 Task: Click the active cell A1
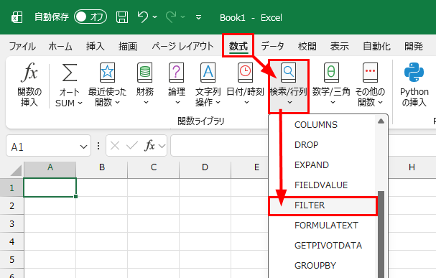(x=50, y=187)
